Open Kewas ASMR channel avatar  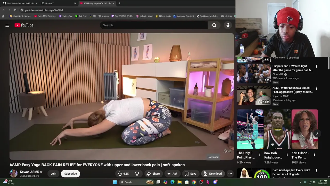click(x=13, y=174)
